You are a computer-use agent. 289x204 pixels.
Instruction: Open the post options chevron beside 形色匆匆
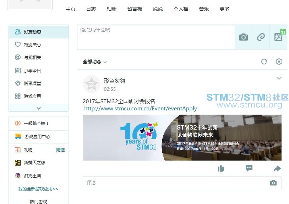279,78
